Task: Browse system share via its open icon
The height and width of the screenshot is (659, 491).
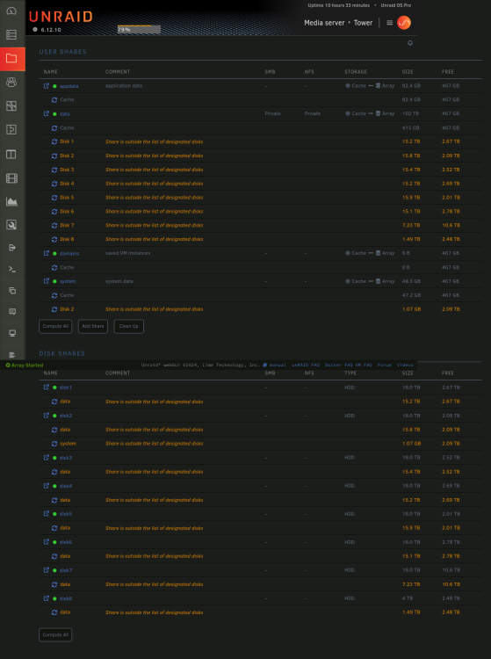Action: [47, 281]
